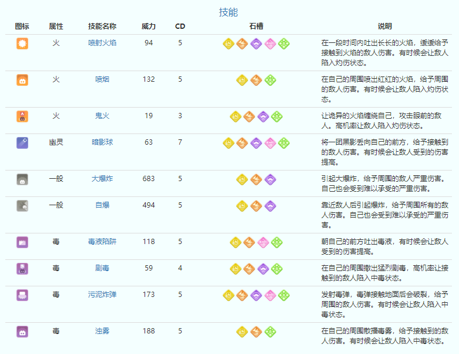Click the 剧毒 skill icon
This screenshot has width=459, height=354.
22,269
